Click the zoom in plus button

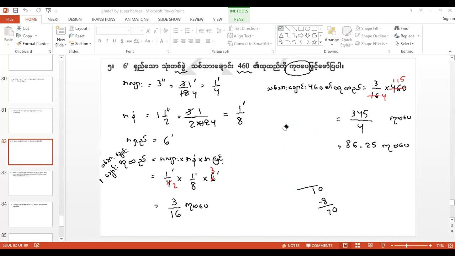coord(430,246)
